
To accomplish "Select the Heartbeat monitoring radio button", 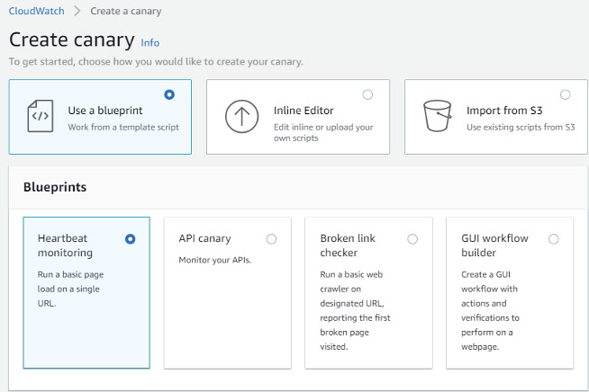I will point(131,239).
